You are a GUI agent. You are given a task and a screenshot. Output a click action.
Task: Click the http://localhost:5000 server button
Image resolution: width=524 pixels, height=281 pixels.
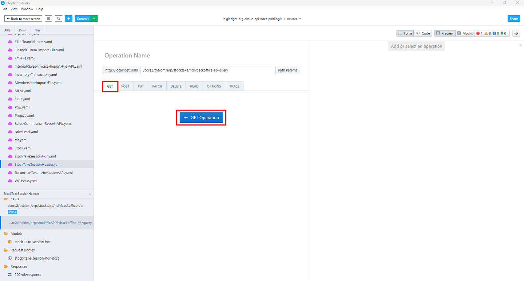tap(122, 70)
